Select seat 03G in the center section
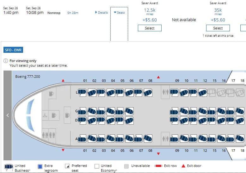This screenshot has width=246, height=173. tap(101, 111)
